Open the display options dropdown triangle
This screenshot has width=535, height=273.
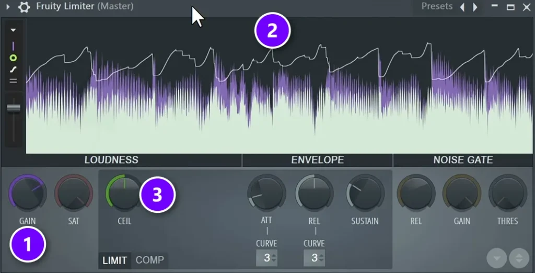click(x=13, y=30)
